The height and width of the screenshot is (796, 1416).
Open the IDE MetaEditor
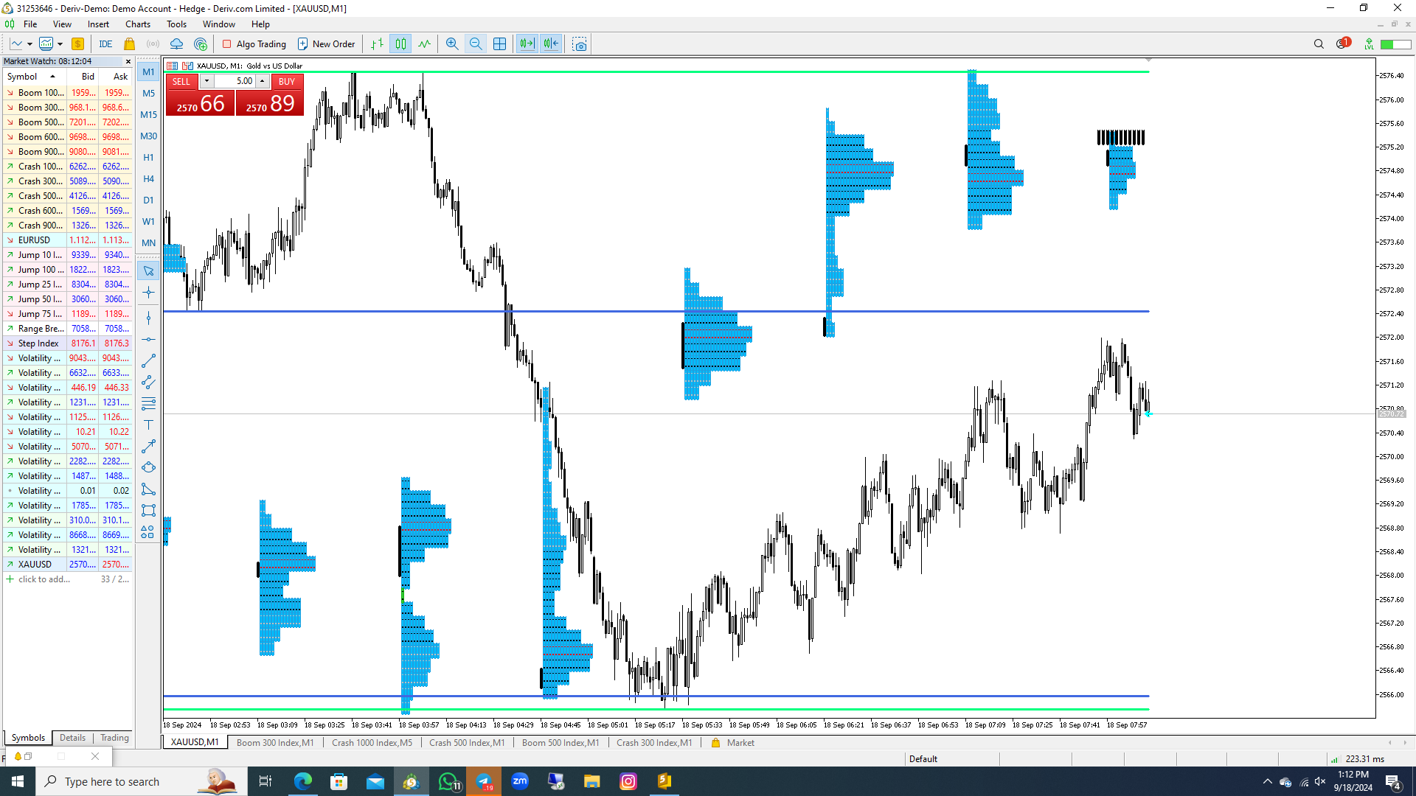(105, 44)
